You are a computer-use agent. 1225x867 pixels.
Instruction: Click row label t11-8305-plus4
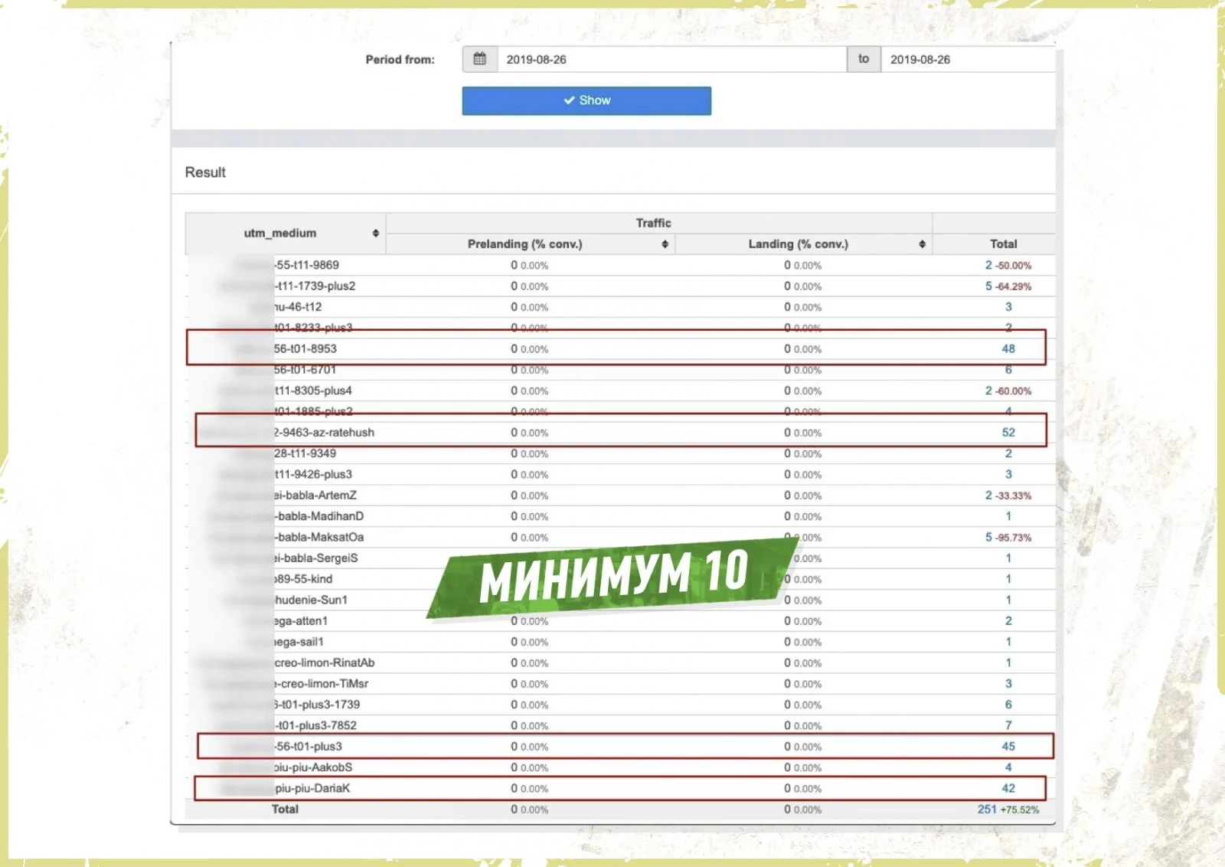pyautogui.click(x=313, y=391)
